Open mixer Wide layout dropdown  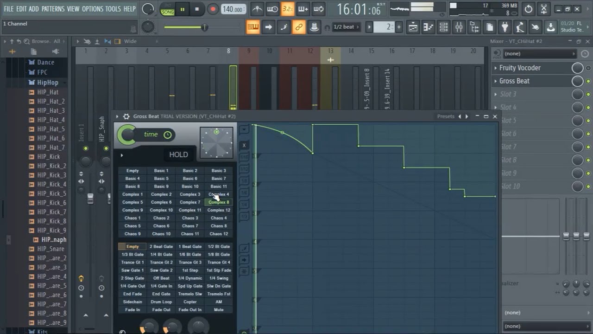pyautogui.click(x=130, y=41)
